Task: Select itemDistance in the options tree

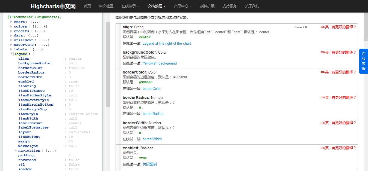Action: (x=31, y=91)
